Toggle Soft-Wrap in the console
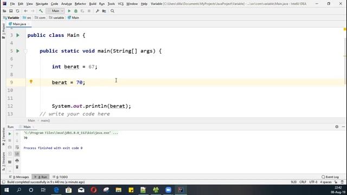Screen dimensions: 347x195 (x=17, y=147)
